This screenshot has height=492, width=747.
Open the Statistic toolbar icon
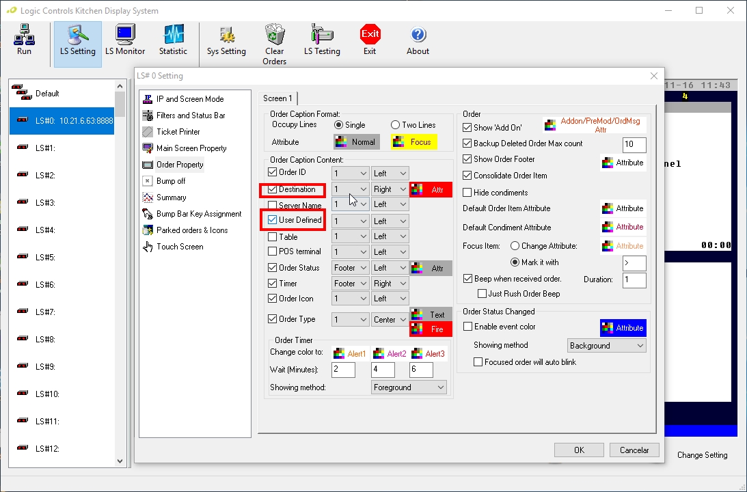173,40
